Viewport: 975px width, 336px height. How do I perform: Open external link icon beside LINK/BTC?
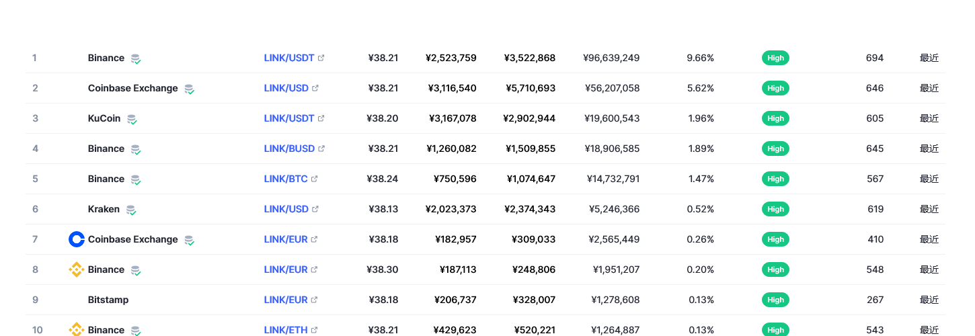point(315,179)
